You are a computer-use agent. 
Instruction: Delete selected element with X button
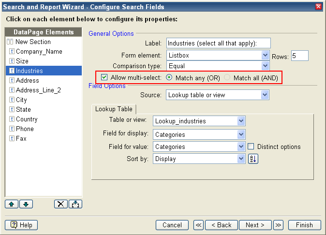tap(61, 204)
